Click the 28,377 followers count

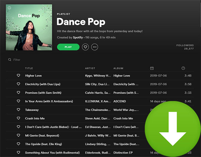[189, 49]
